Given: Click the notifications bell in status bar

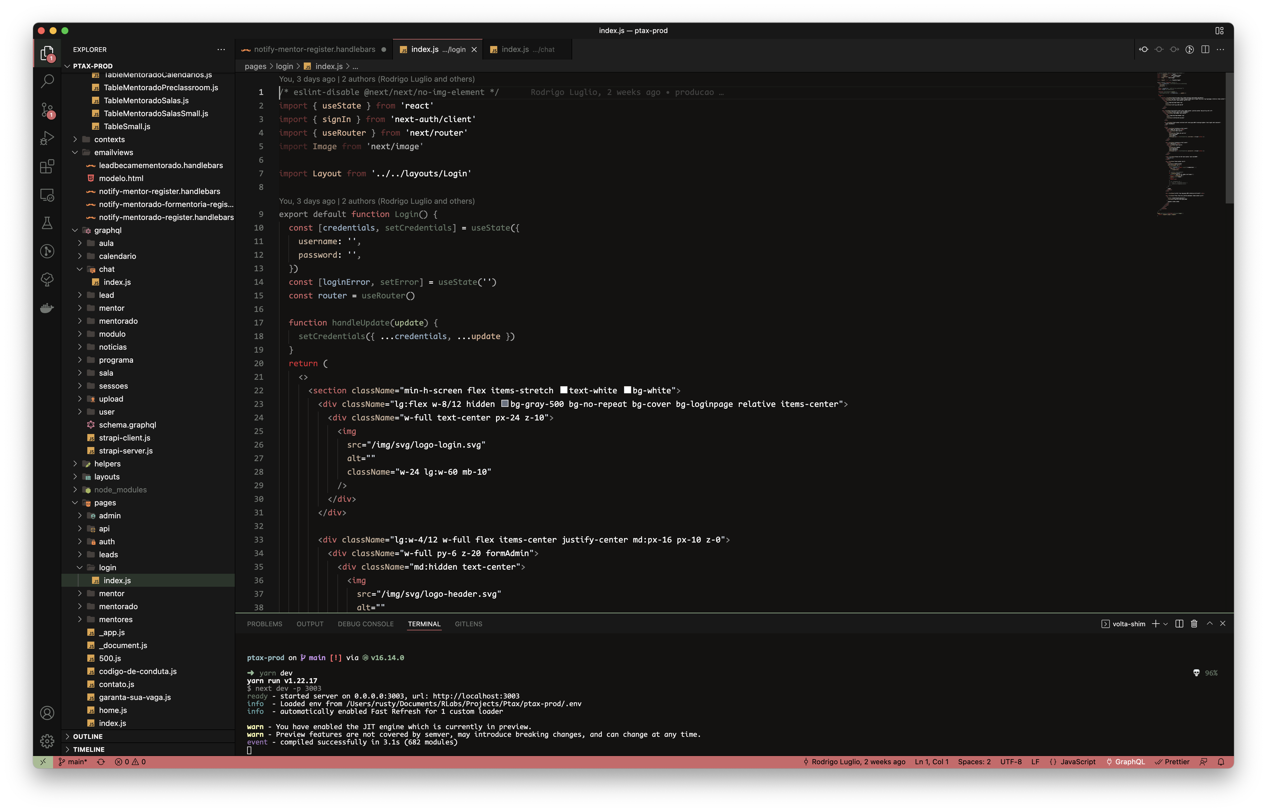Looking at the screenshot, I should pos(1221,762).
